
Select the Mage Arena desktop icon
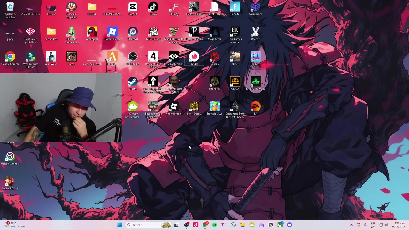(214, 34)
